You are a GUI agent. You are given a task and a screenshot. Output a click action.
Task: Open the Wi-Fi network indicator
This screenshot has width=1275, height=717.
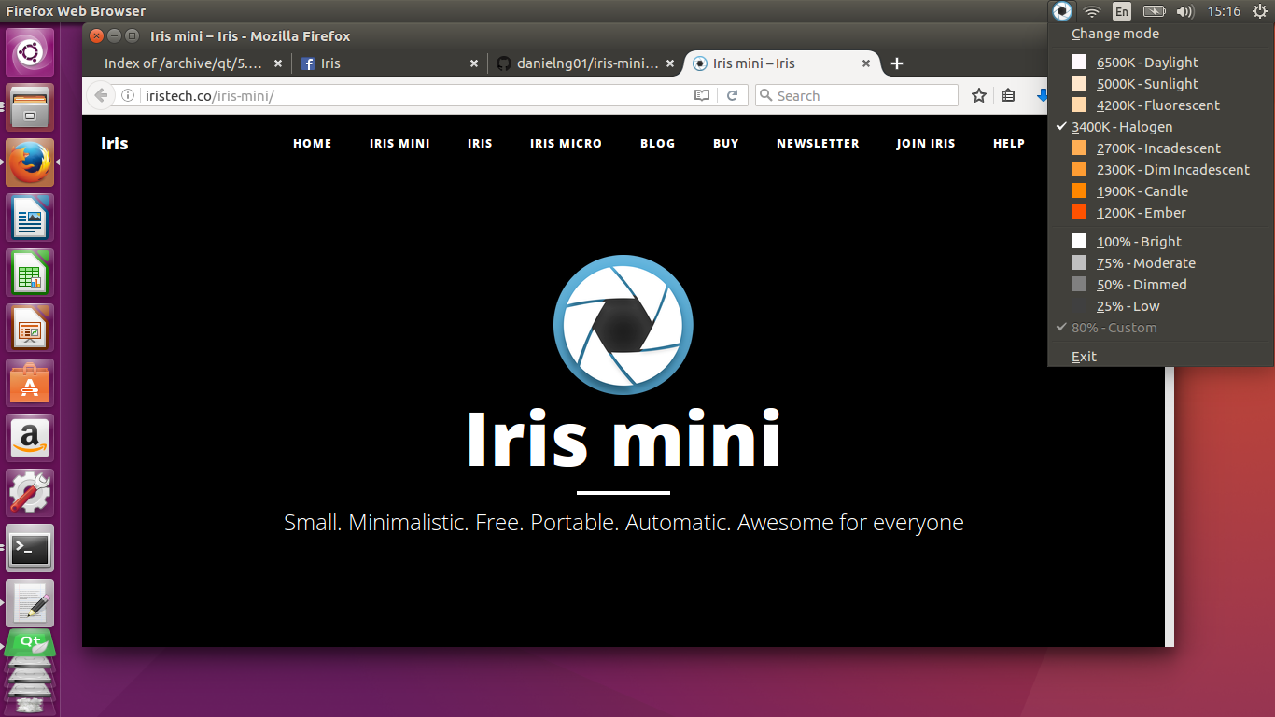click(x=1092, y=11)
